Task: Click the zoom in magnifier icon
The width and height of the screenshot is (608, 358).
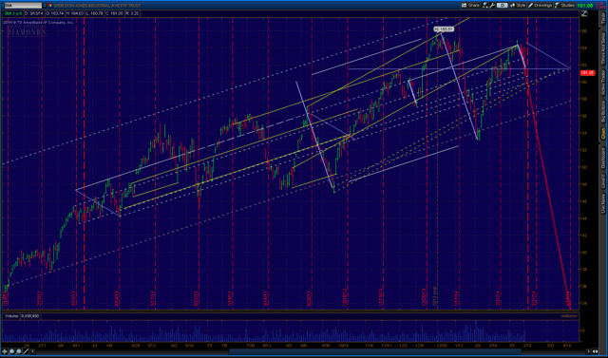Action: [12, 351]
